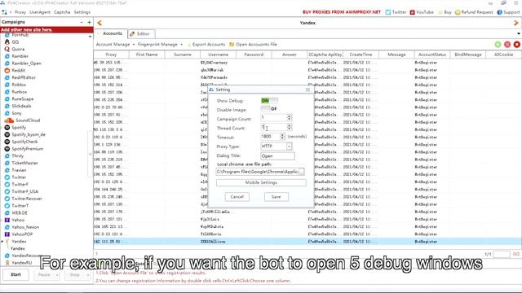Open UserAgent menu
Screen dimensions: 522x293
pos(40,12)
